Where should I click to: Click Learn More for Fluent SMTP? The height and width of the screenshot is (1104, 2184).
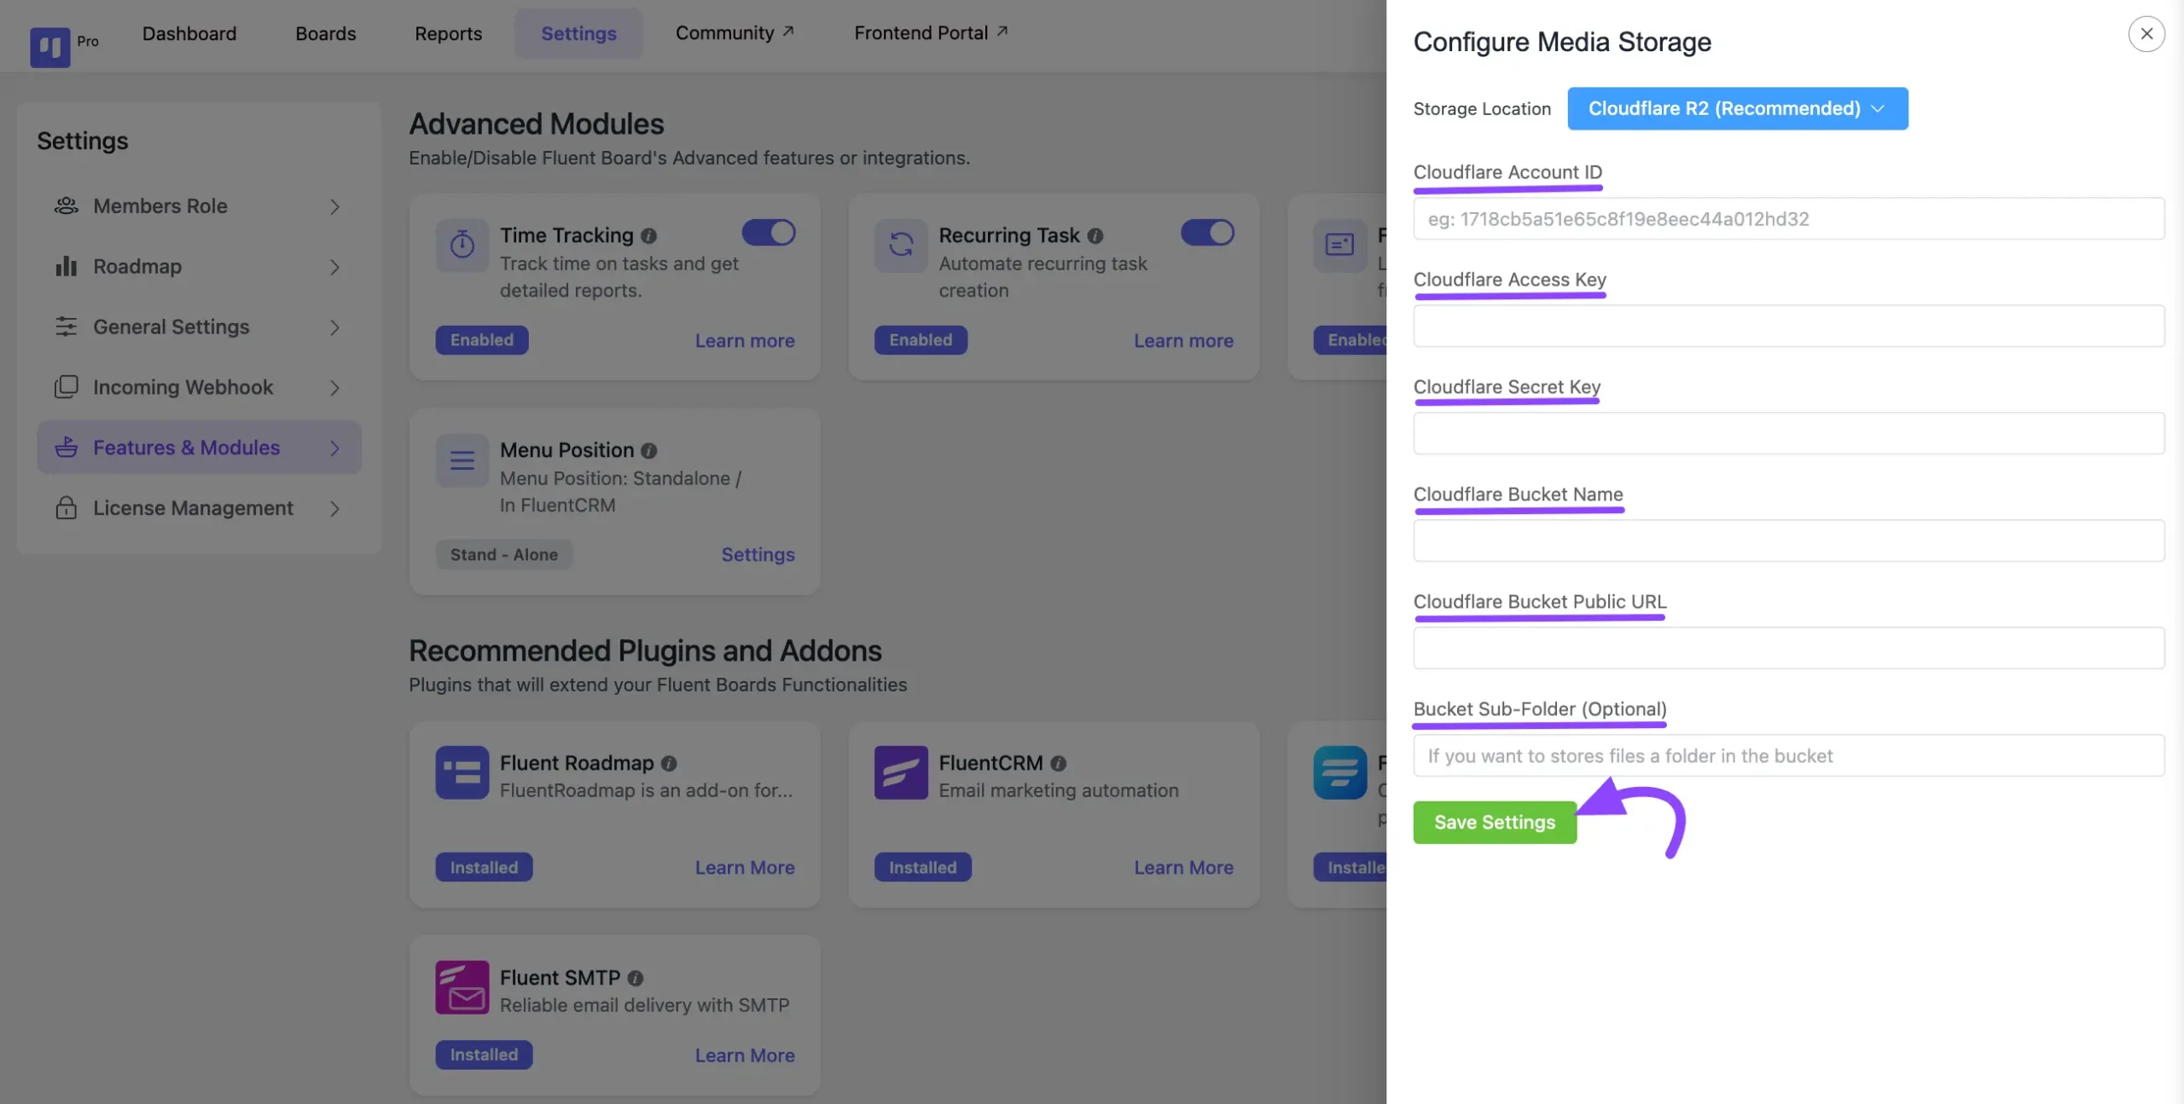pyautogui.click(x=745, y=1055)
